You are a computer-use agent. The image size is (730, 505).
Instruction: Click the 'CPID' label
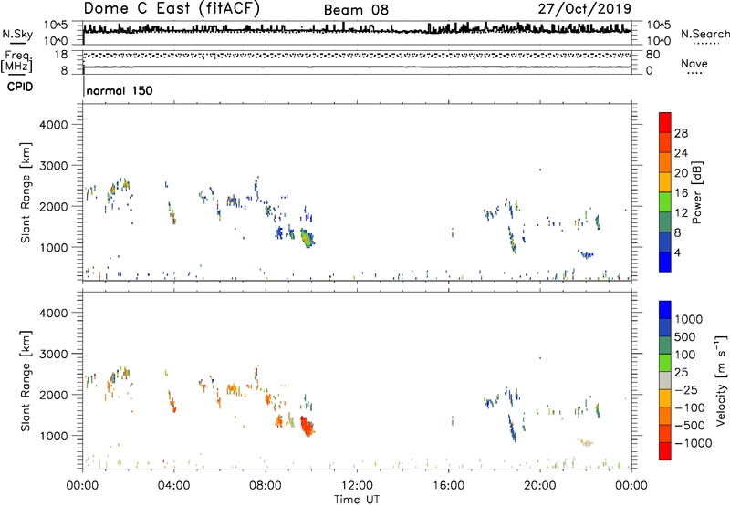[x=20, y=87]
